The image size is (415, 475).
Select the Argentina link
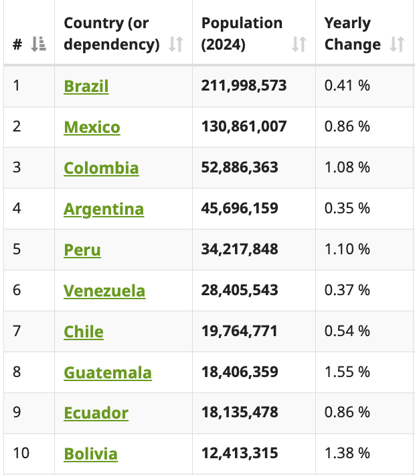point(103,209)
